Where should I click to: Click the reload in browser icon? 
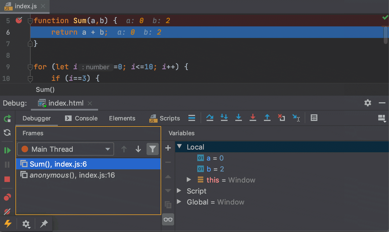tap(7, 133)
